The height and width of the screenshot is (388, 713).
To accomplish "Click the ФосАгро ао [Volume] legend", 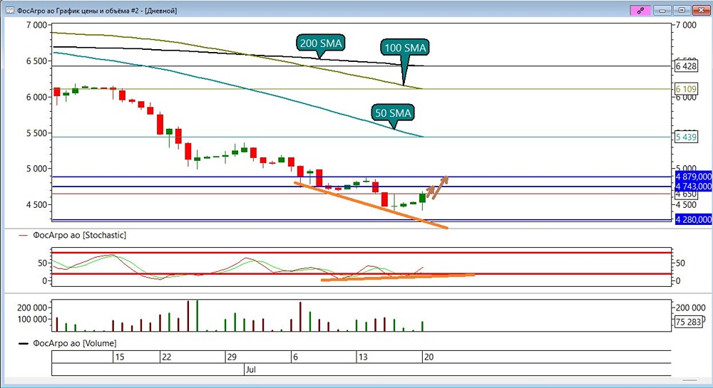I will point(74,343).
